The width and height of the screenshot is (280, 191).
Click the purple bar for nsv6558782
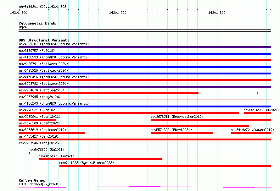point(145,87)
